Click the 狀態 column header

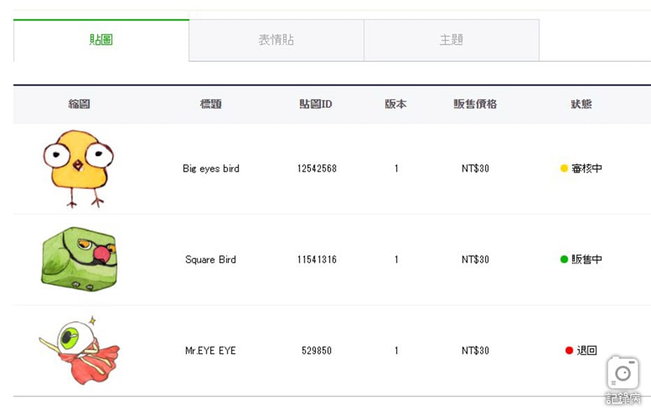(581, 104)
